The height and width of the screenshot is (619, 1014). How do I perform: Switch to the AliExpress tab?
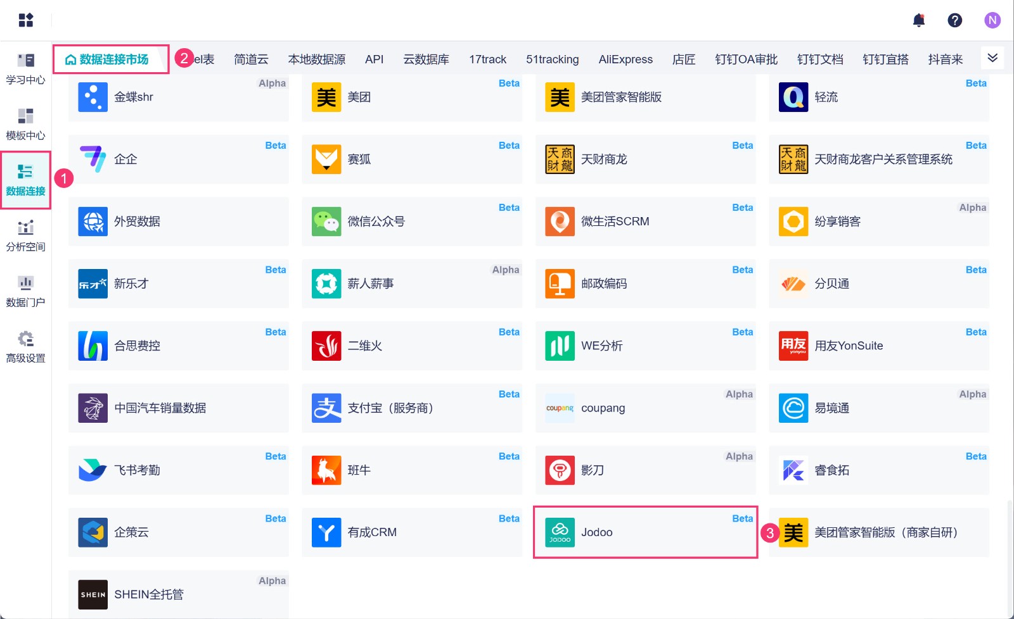tap(626, 59)
